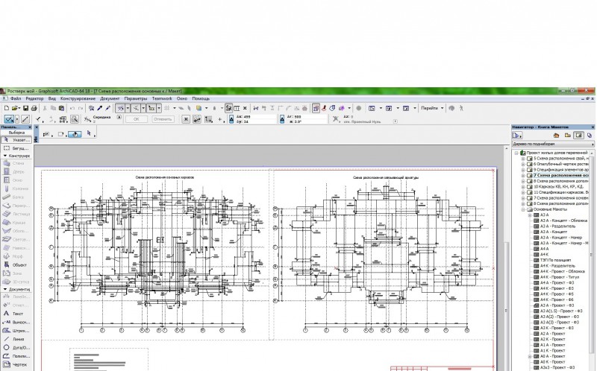Screen dimensions: 597x371
Task: Toggle the snap guides button beside guide lines
Action: (x=136, y=108)
